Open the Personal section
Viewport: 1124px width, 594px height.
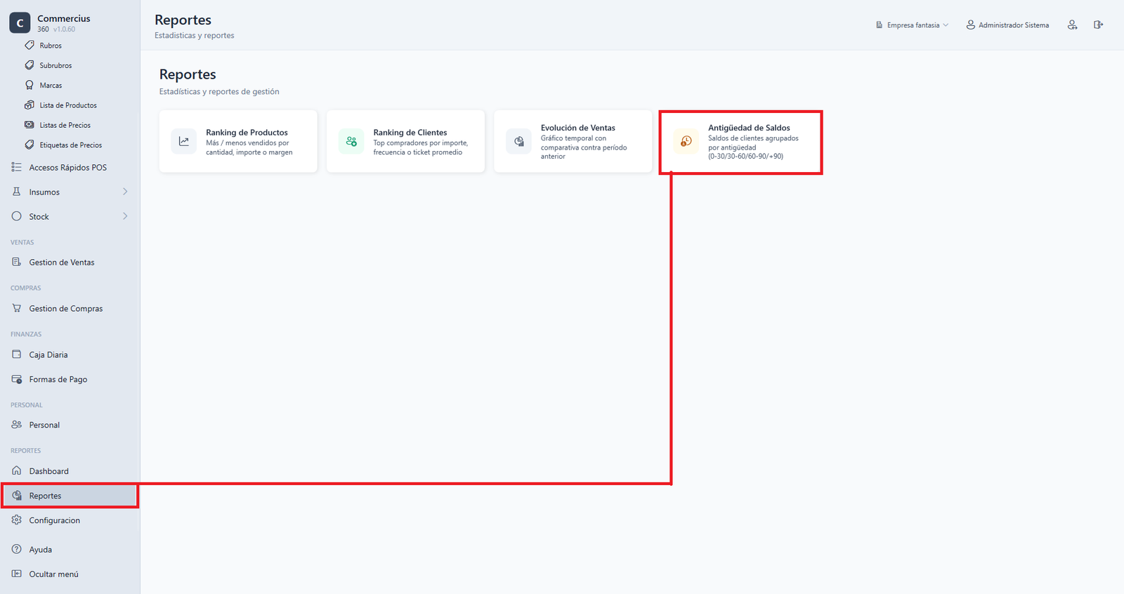pos(44,425)
